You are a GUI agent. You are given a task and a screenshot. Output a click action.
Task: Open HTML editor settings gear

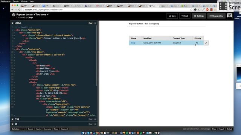(x=12, y=23)
